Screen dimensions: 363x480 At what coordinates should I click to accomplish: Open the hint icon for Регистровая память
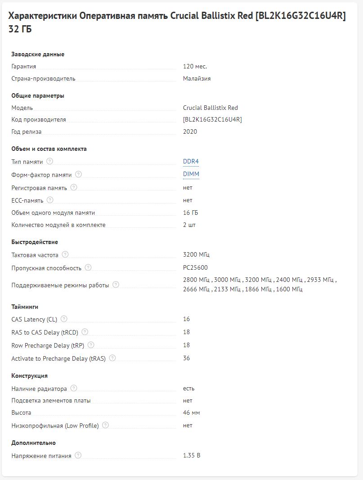coord(74,187)
